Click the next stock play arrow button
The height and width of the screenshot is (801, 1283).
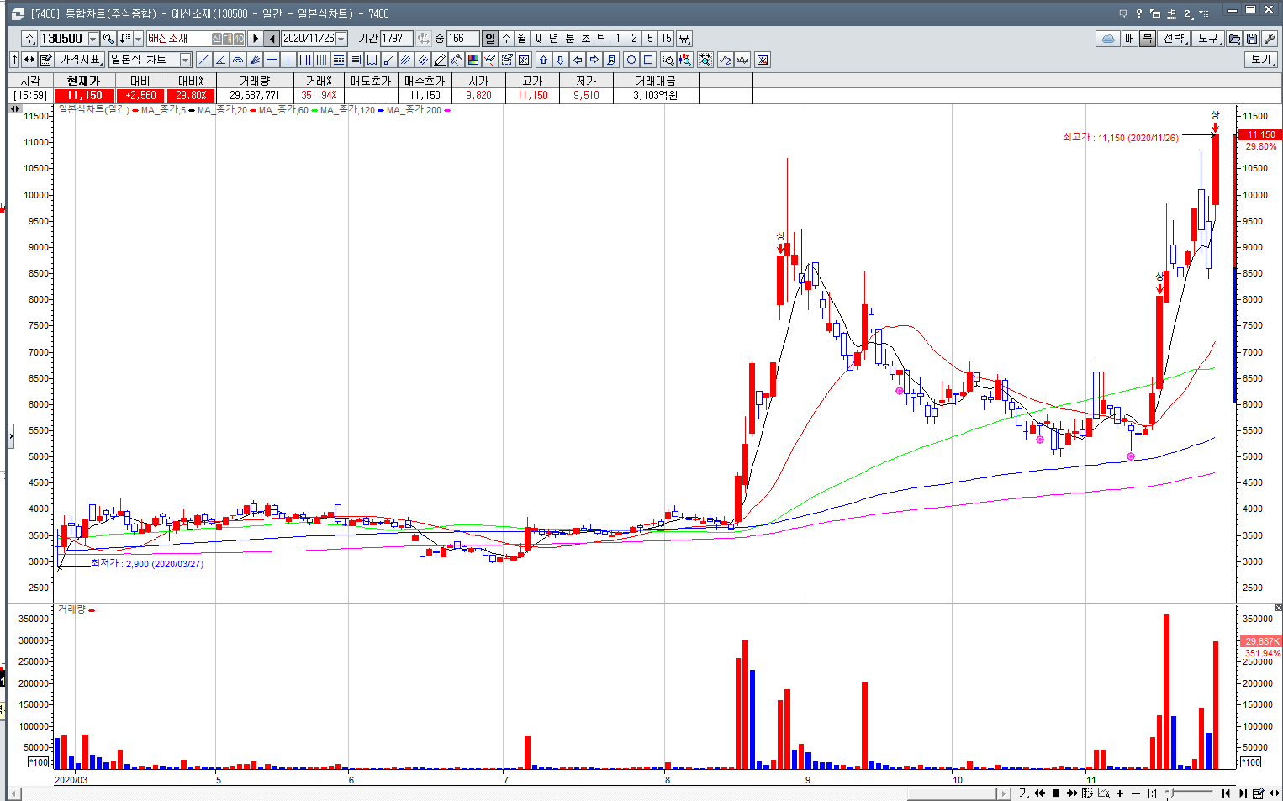(x=255, y=39)
